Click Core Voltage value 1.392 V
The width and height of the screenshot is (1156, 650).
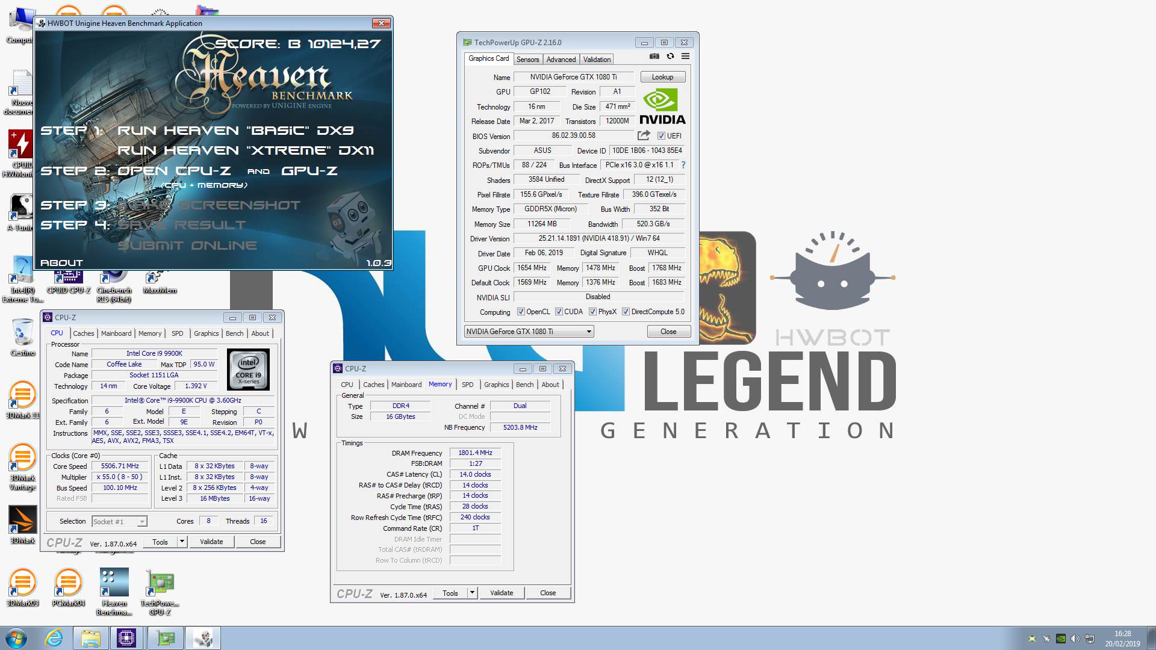point(196,386)
